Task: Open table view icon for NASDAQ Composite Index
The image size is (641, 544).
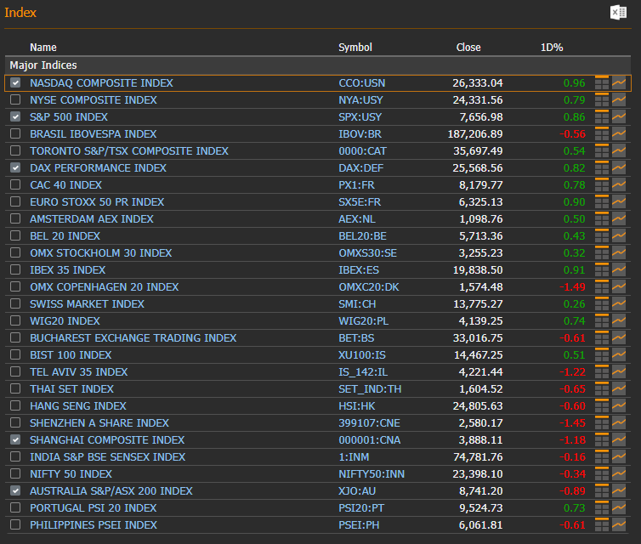Action: [602, 83]
